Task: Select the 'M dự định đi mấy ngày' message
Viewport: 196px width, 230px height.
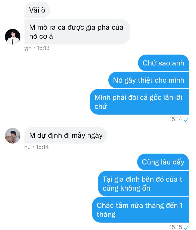Action: tap(66, 135)
